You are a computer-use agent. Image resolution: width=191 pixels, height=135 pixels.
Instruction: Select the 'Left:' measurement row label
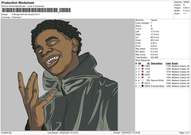[x=138, y=32]
